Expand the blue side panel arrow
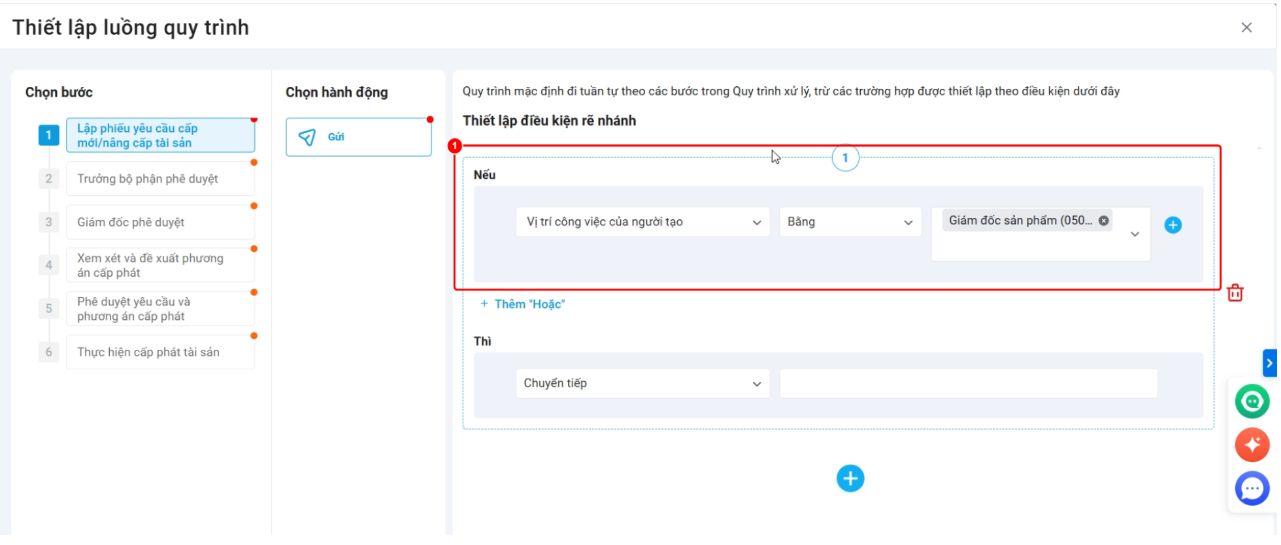 pyautogui.click(x=1269, y=363)
